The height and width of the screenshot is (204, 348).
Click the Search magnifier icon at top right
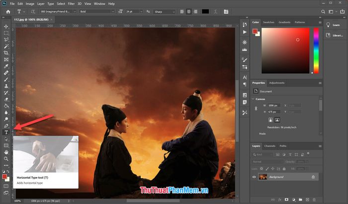click(323, 12)
